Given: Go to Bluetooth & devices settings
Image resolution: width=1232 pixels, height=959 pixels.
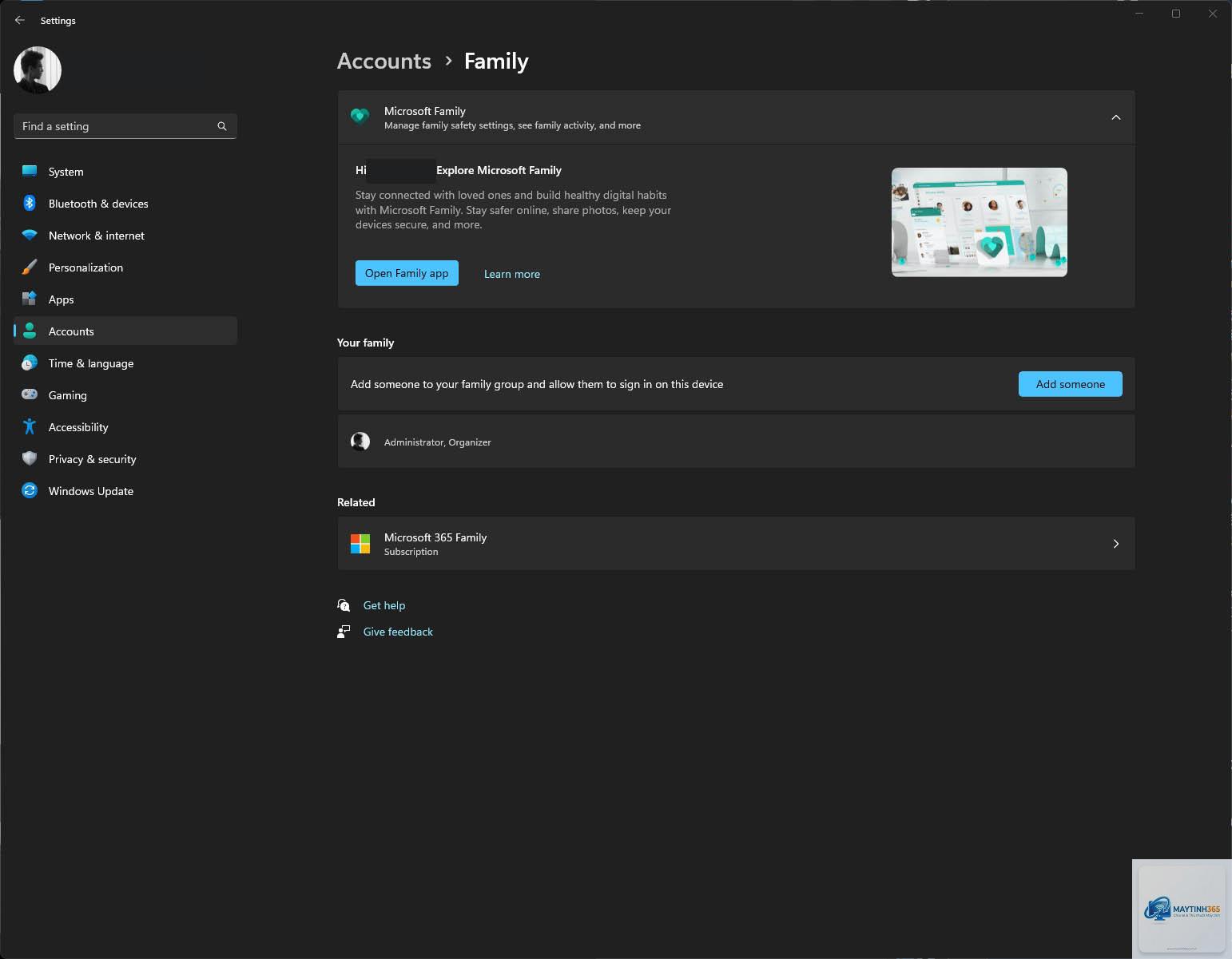Looking at the screenshot, I should coord(125,204).
